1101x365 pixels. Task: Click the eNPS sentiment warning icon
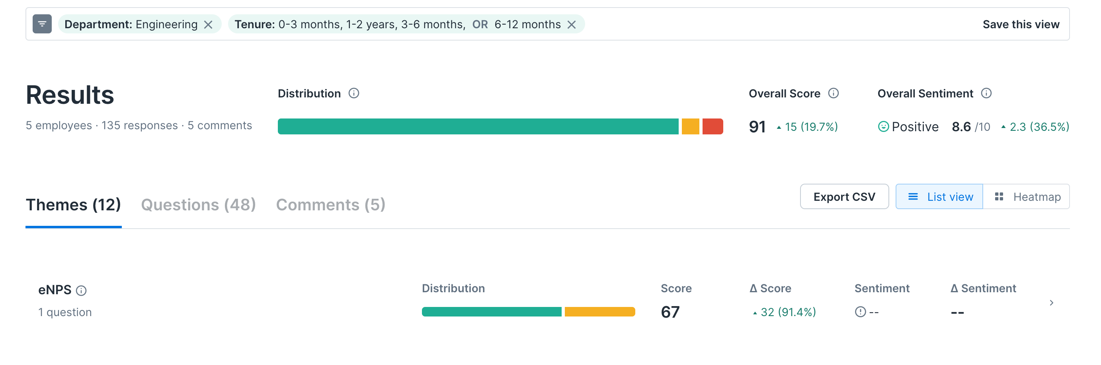(860, 312)
